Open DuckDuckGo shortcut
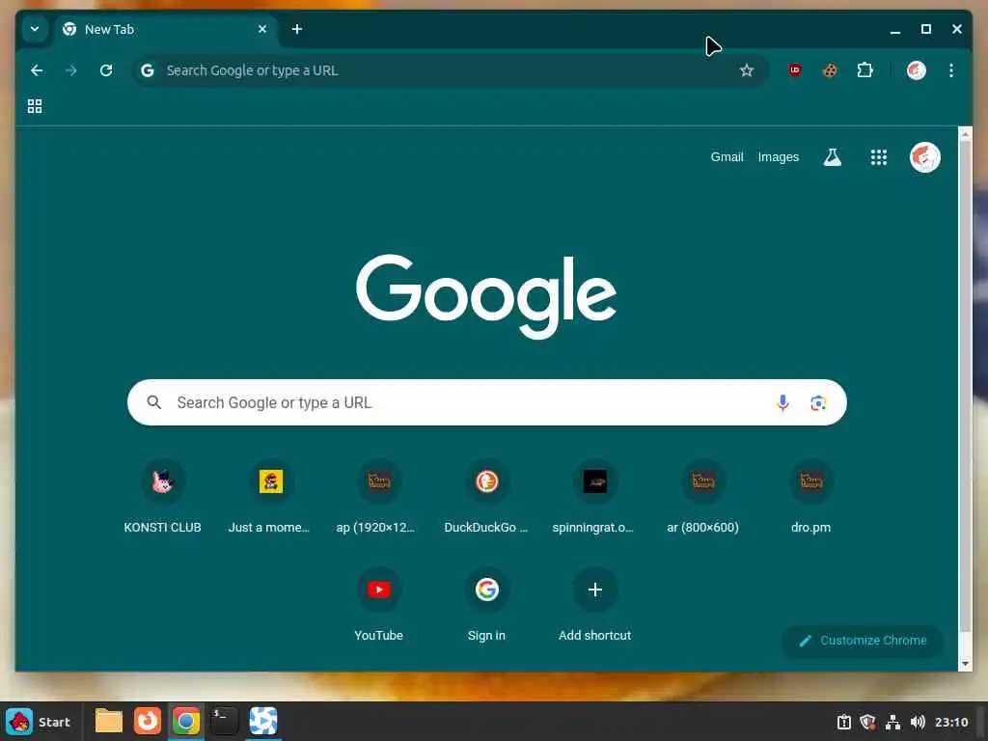 [486, 498]
